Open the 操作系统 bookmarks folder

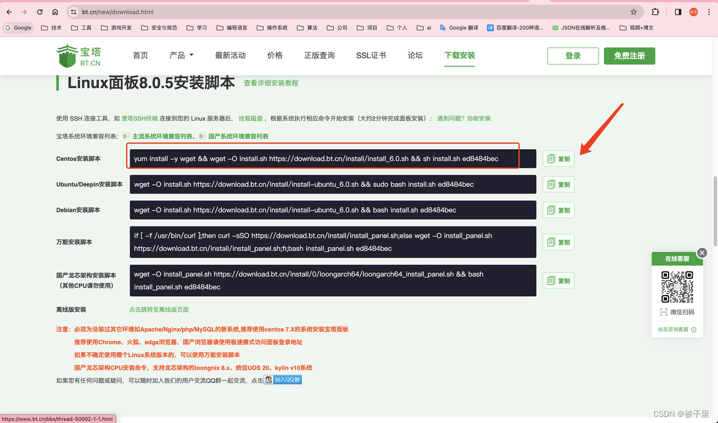tap(272, 27)
